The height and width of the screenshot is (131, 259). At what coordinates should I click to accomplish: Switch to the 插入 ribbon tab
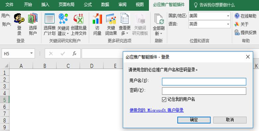[x=45, y=5]
